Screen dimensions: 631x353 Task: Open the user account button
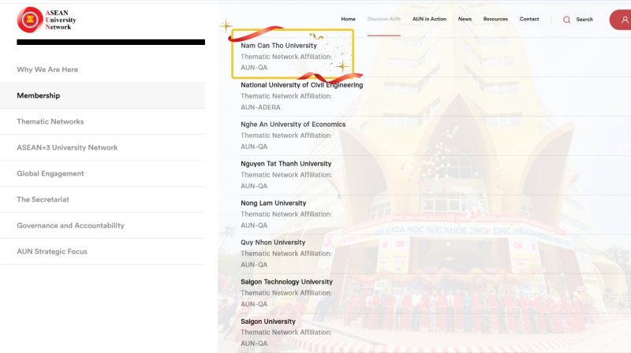[621, 20]
